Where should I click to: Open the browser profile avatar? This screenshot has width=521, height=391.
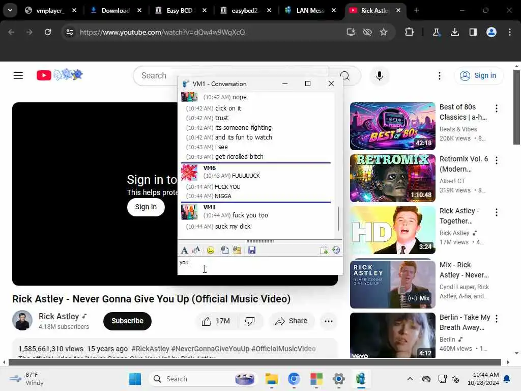[x=491, y=32]
